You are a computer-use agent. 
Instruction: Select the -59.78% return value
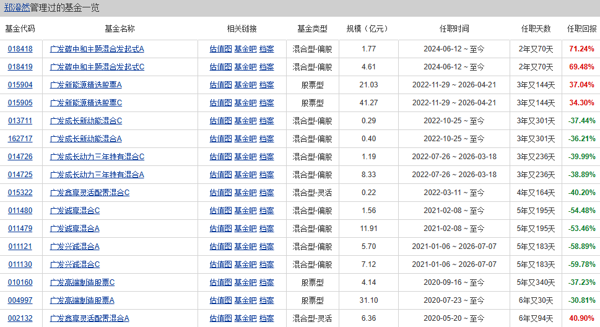[581, 265]
